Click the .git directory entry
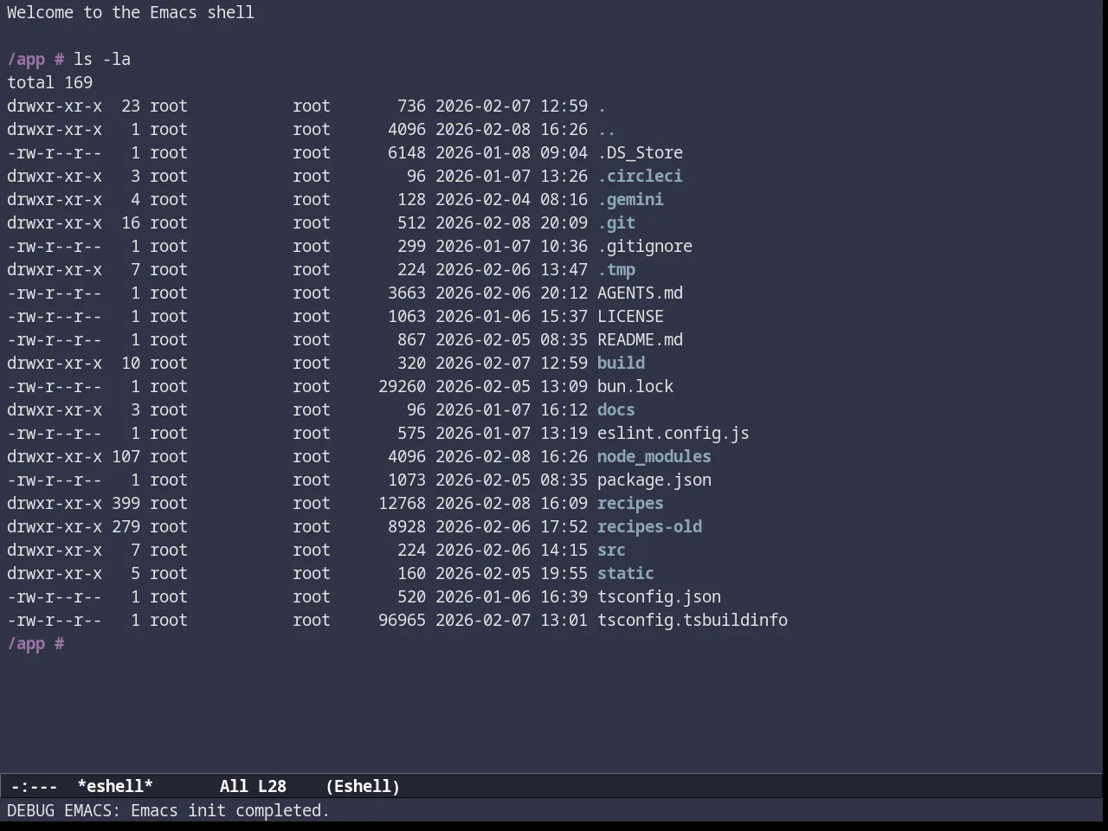The height and width of the screenshot is (831, 1108). point(616,222)
